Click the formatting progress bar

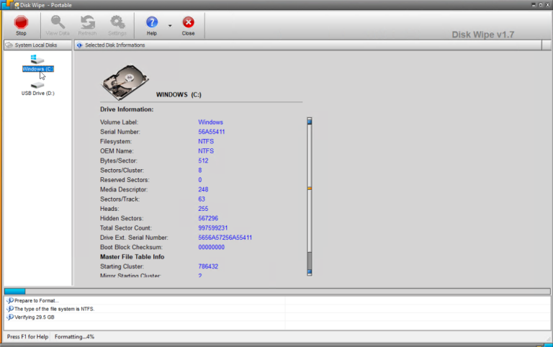click(277, 292)
